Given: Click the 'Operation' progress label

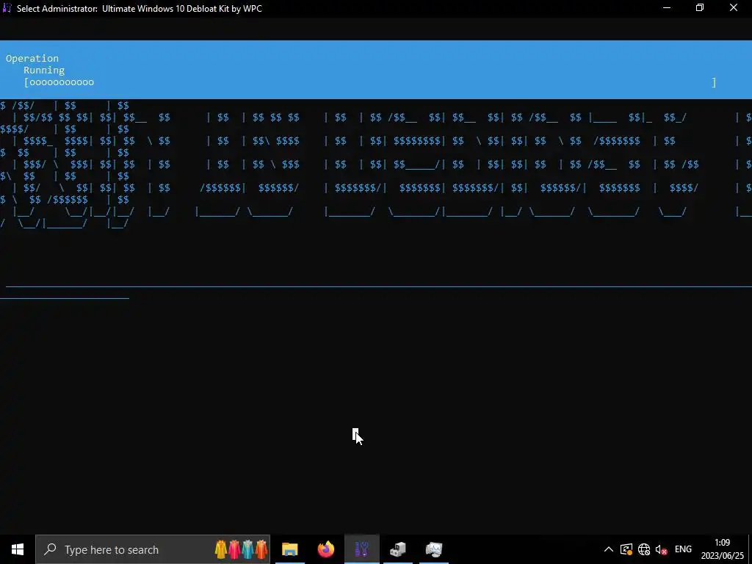Looking at the screenshot, I should point(32,59).
